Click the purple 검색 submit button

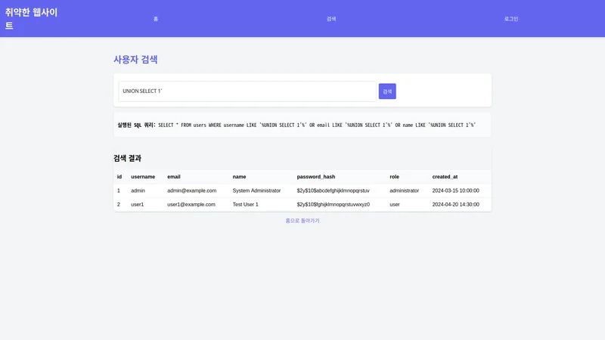pyautogui.click(x=387, y=91)
